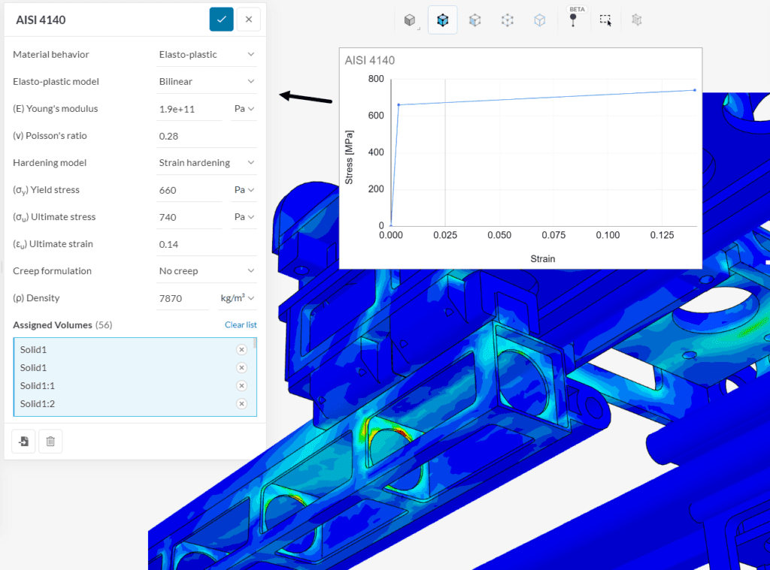Viewport: 770px width, 570px height.
Task: Select the No creep formulation dropdown
Action: 207,270
